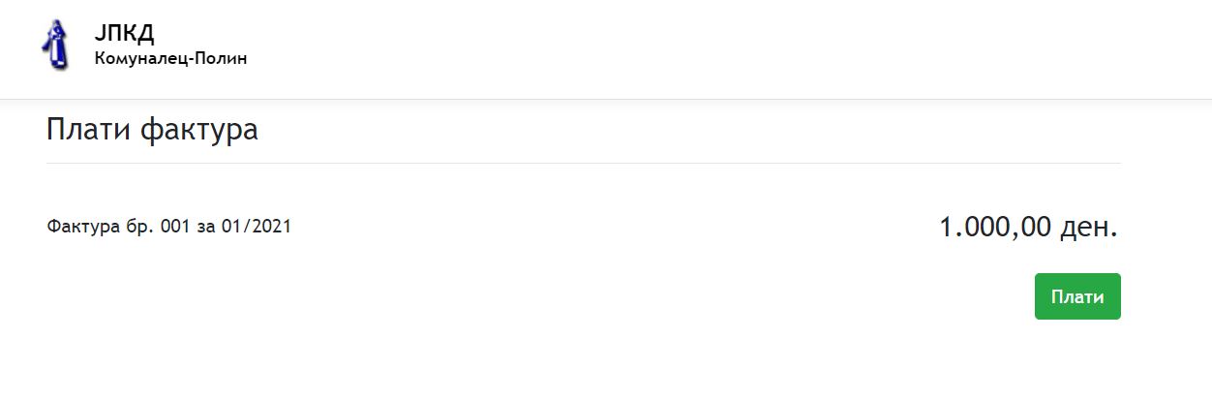The width and height of the screenshot is (1212, 400).
Task: Click the word за in invoice label
Action: 206,229
